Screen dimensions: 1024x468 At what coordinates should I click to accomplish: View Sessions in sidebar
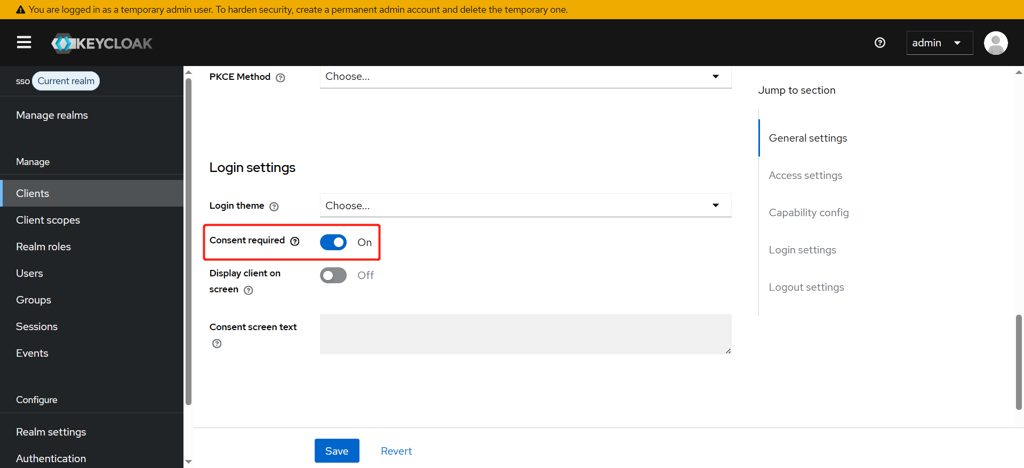click(92, 326)
